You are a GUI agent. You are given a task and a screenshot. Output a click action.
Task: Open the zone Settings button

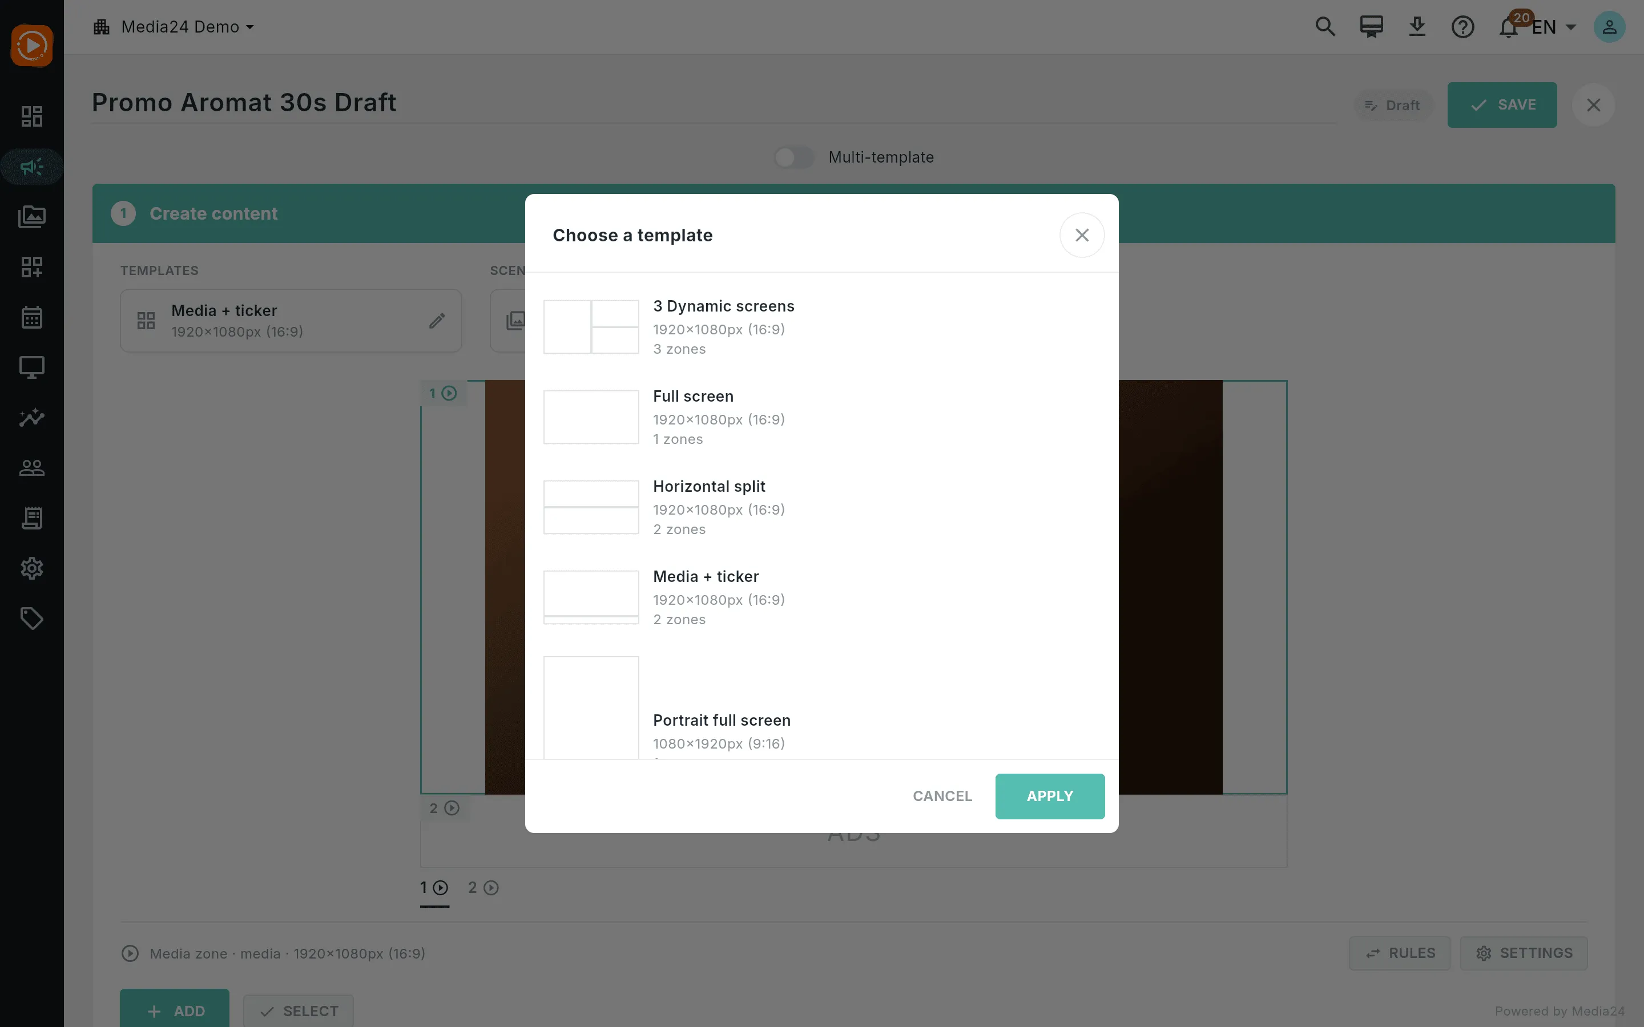coord(1524,953)
